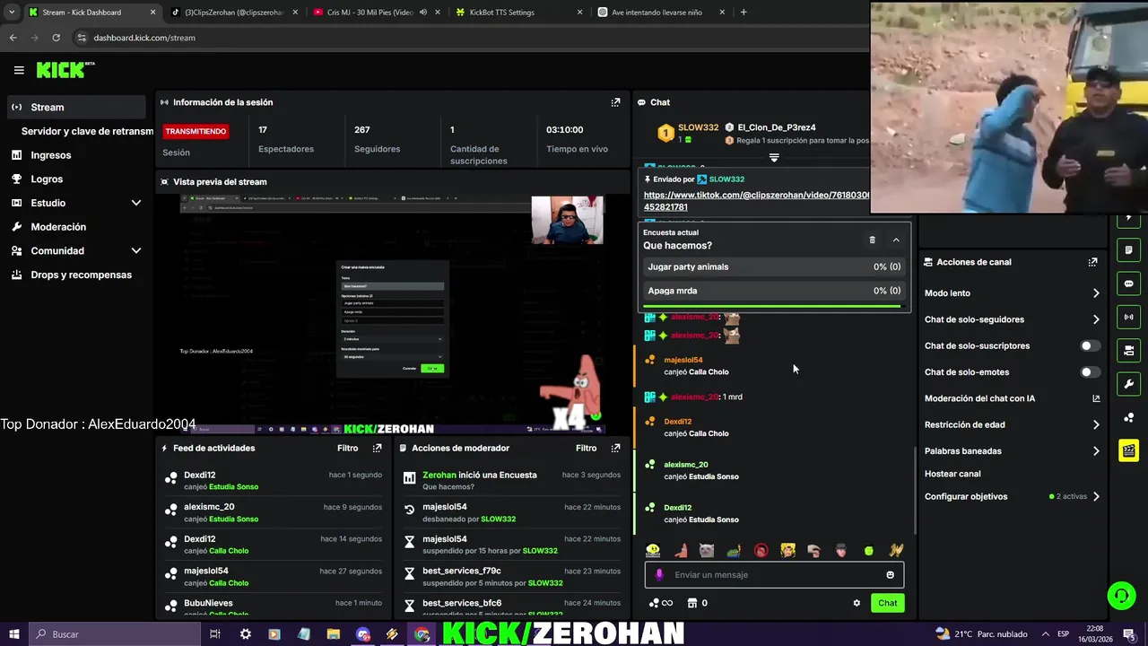This screenshot has height=646, width=1148.
Task: Open the green headset support button
Action: 1120,595
